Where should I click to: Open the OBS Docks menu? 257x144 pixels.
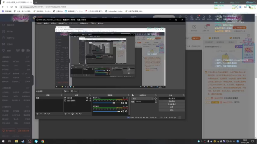click(x=63, y=23)
